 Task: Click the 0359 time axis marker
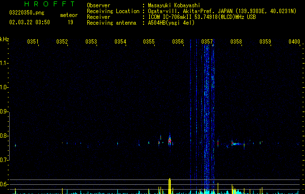click(265, 41)
